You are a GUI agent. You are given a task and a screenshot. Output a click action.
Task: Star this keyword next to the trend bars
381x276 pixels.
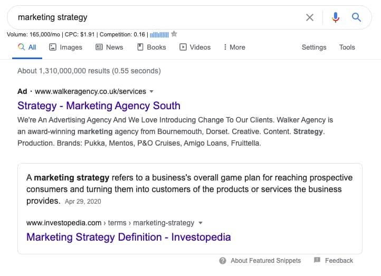[x=174, y=34]
